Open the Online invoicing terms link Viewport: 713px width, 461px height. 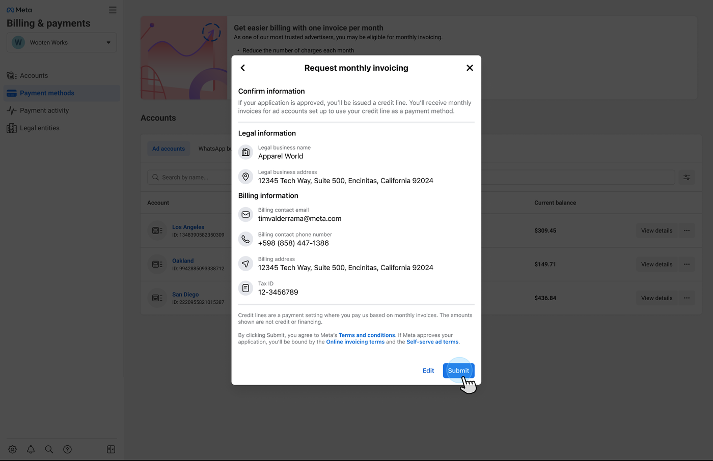pyautogui.click(x=355, y=342)
